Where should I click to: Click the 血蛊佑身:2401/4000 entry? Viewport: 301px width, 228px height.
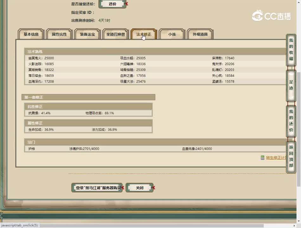click(197, 149)
